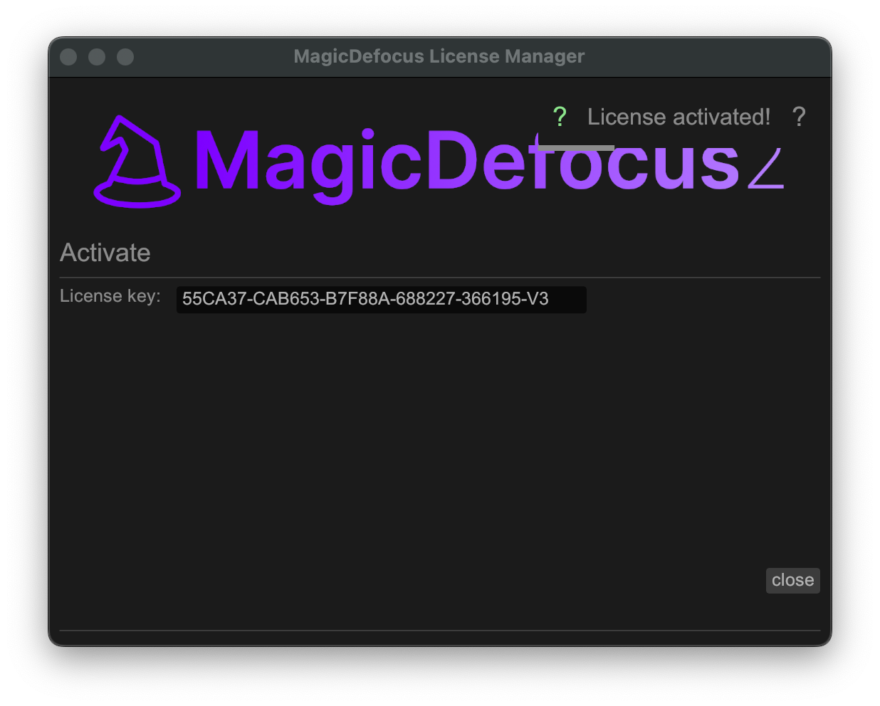Click the 'License key:' label
The width and height of the screenshot is (880, 706).
[110, 296]
